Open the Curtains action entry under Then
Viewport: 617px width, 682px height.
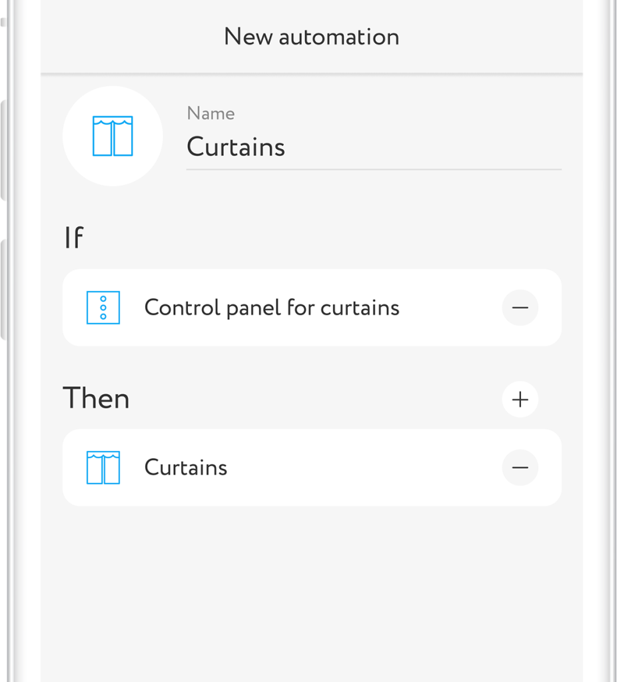[186, 468]
